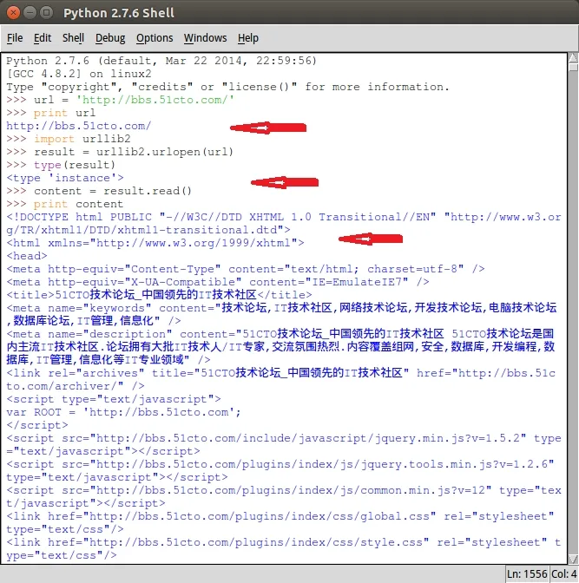Click the vertical scrollbar thumb
Screen dimensions: 579x583
[574, 67]
